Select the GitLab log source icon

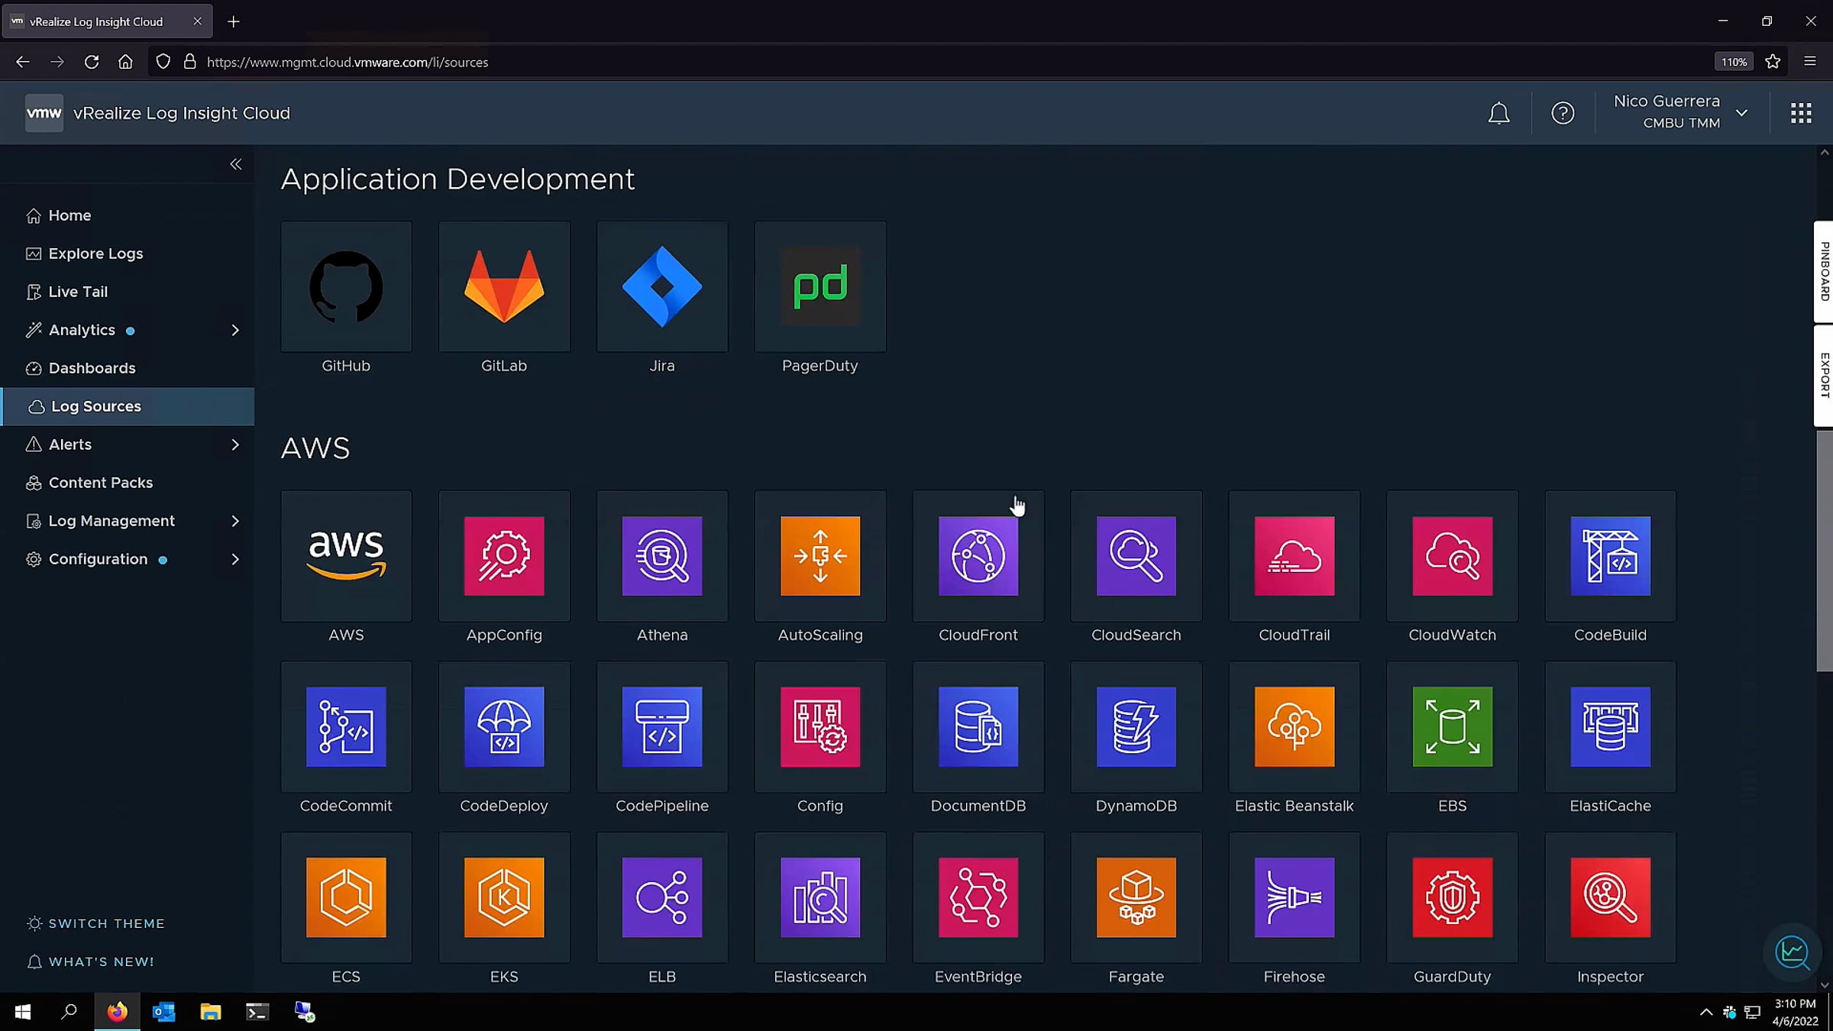point(504,287)
